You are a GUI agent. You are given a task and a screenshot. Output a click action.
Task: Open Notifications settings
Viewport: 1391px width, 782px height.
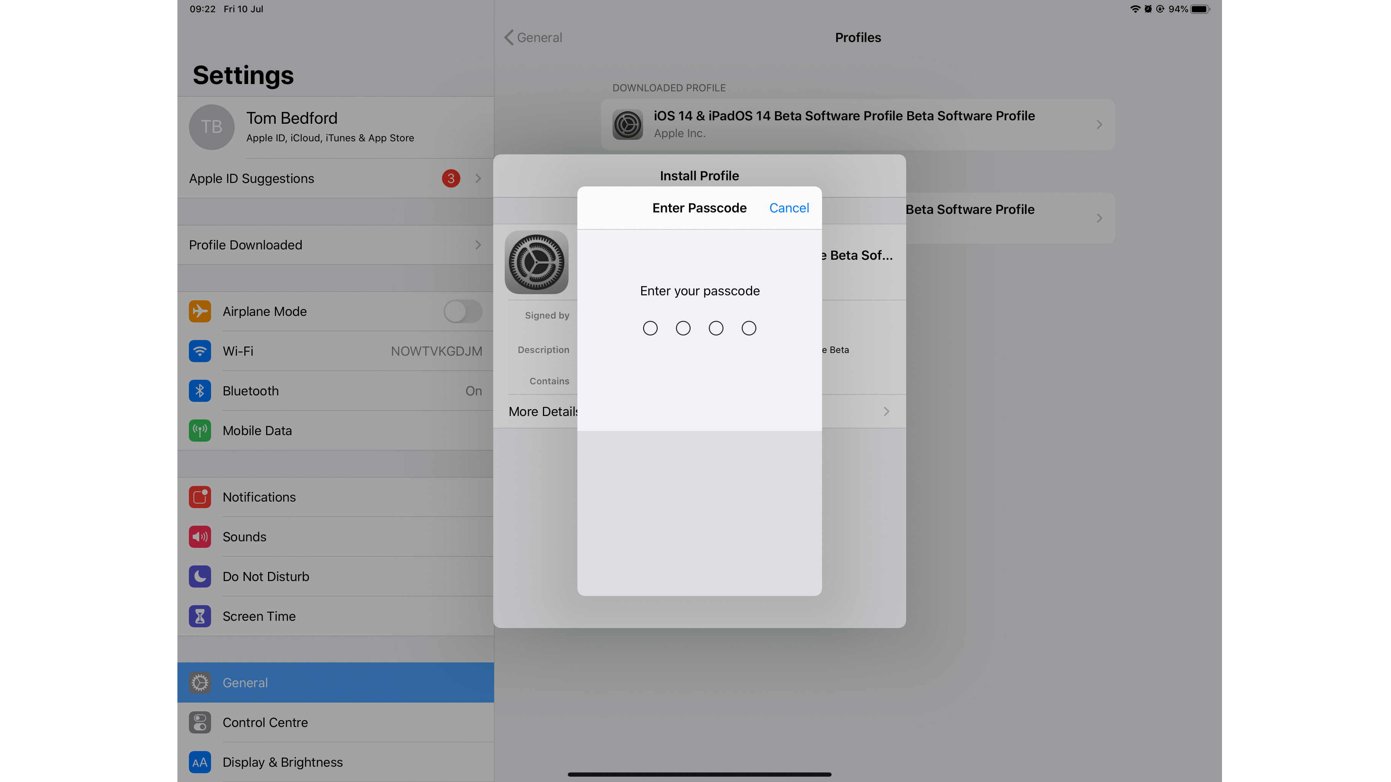coord(335,497)
